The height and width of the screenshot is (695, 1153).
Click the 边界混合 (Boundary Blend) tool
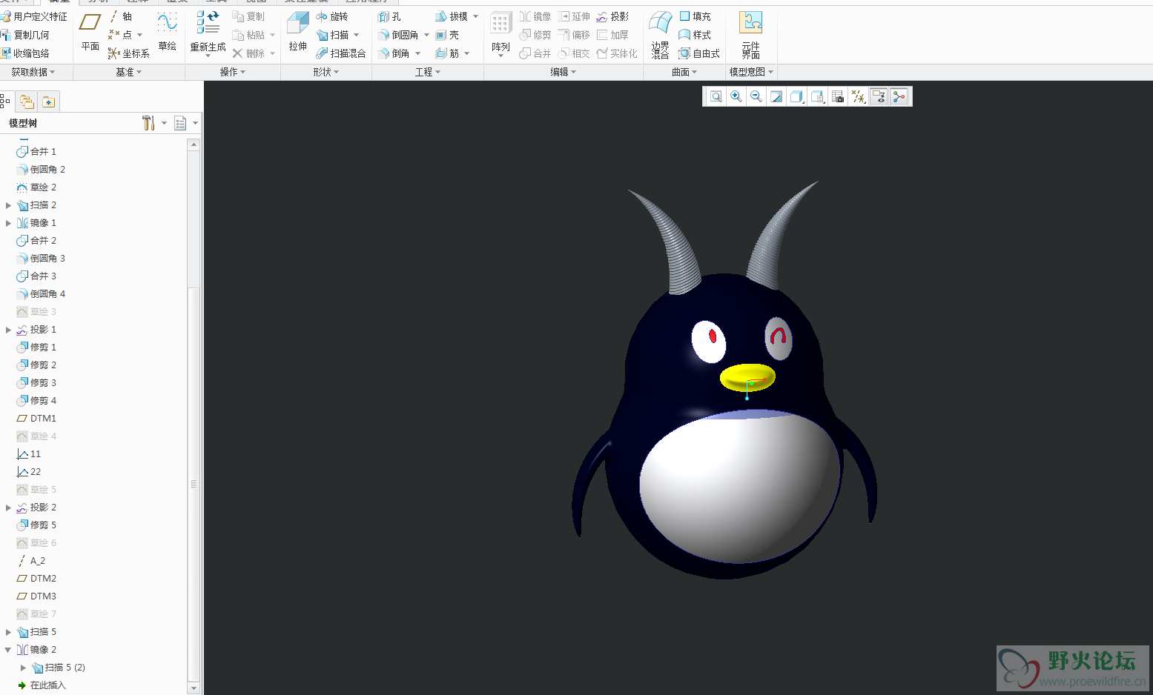[x=660, y=35]
